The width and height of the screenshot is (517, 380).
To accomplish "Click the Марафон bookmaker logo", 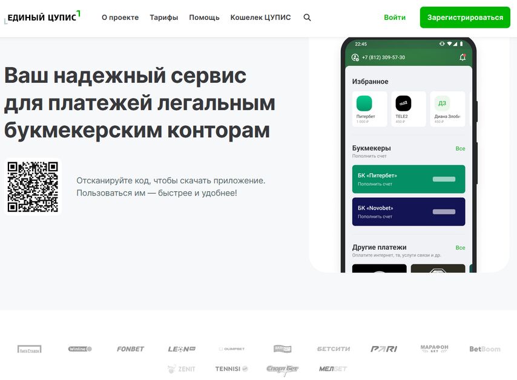I will (x=434, y=349).
